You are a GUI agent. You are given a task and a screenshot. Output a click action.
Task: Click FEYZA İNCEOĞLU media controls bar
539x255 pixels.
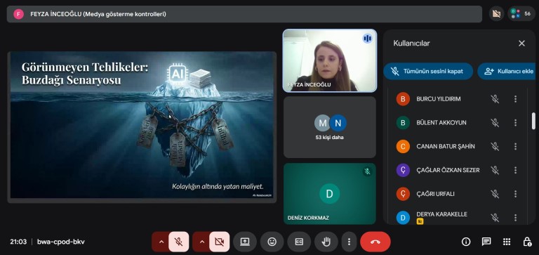click(x=244, y=14)
